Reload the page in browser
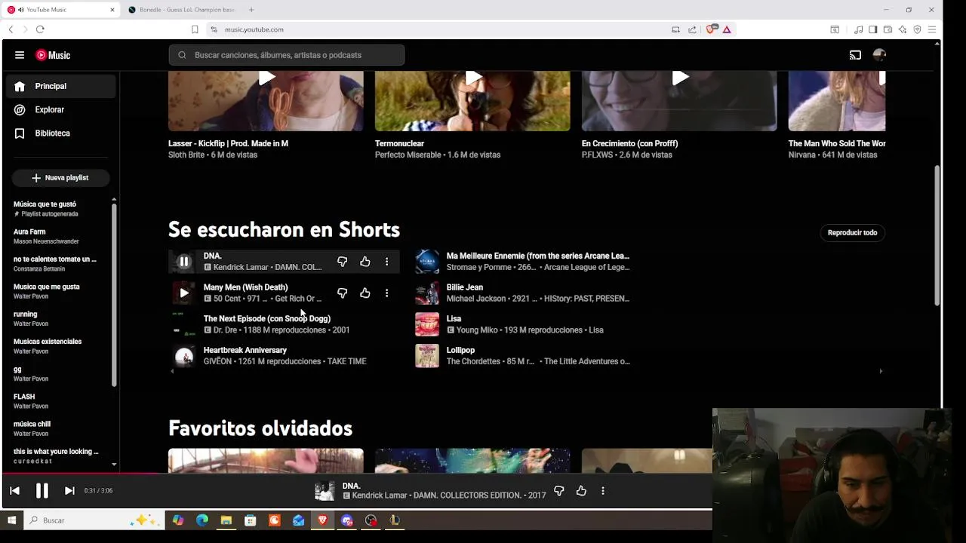The image size is (966, 543). coord(40,29)
